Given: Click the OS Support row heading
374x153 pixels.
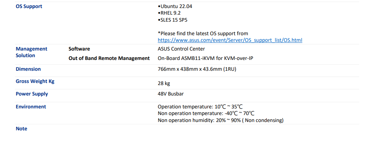Looking at the screenshot, I should coord(29,6).
